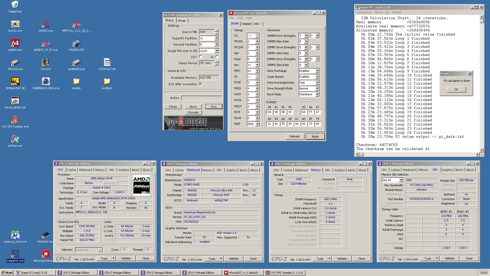This screenshot has width=490, height=276.
Task: Click the ROMSIP 6A hex value field
Action: point(283,124)
